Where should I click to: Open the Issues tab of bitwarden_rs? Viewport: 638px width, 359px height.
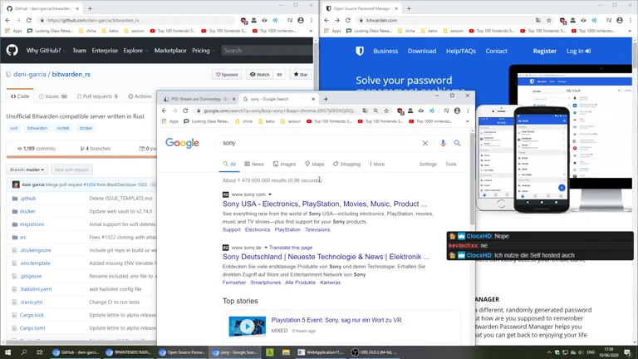[53, 96]
